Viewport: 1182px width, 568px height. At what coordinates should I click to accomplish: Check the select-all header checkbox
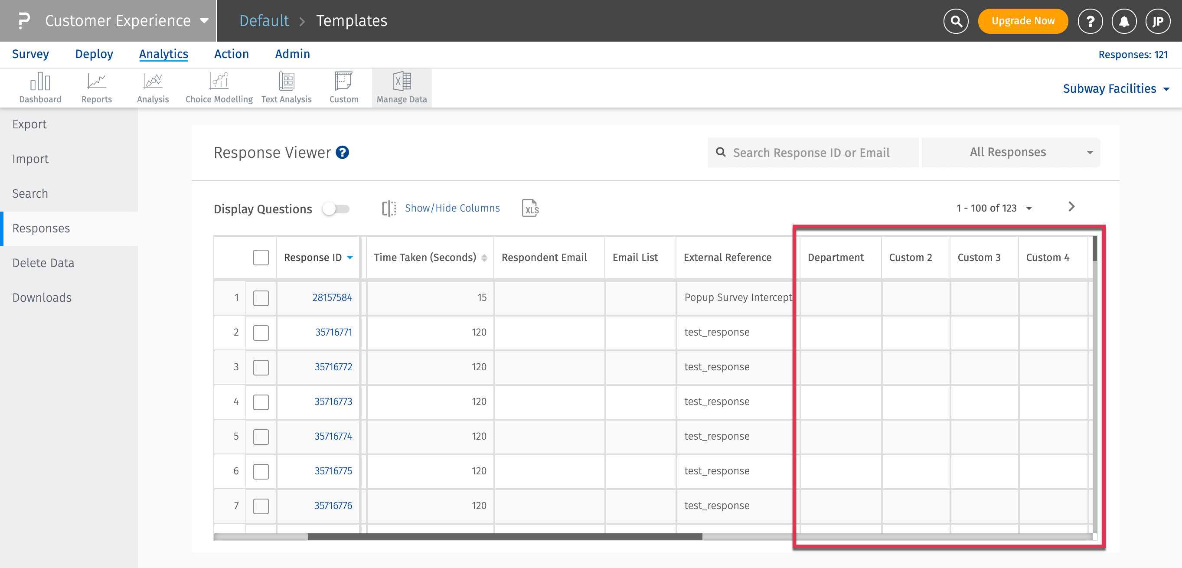261,258
